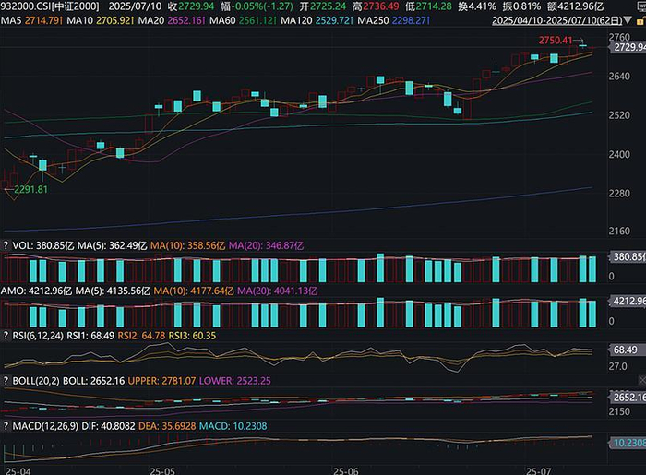Click the 振0.81% amplitude value in header
Viewport: 646px width, 475px height.
point(521,6)
